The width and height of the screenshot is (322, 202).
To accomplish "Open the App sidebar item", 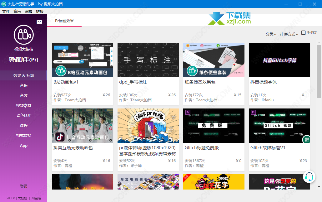I will pyautogui.click(x=24, y=146).
